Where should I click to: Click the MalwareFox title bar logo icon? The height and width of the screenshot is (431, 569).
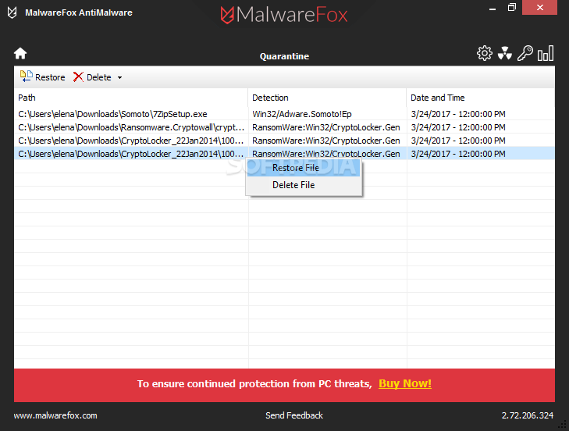coord(12,12)
